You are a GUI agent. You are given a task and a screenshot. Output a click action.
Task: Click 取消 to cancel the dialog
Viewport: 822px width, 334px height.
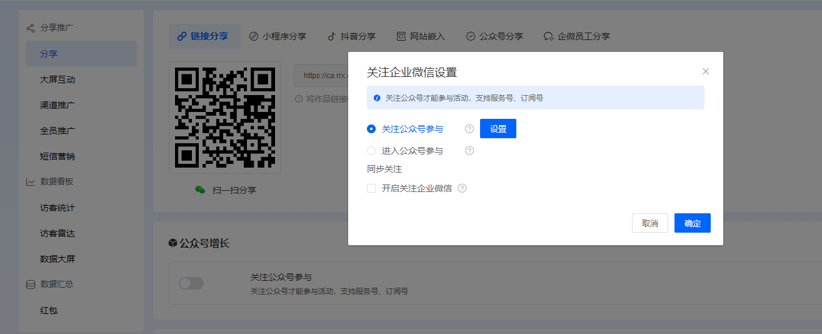649,223
